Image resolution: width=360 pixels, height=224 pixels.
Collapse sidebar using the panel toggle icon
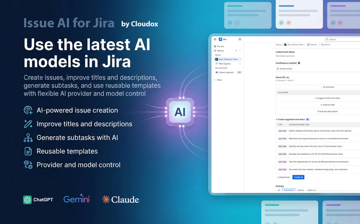(240, 39)
